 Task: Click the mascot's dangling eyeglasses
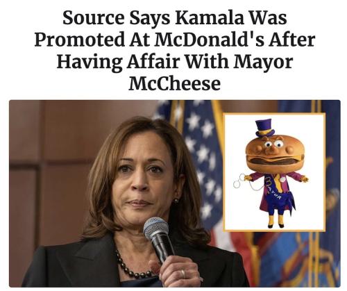coord(240,181)
